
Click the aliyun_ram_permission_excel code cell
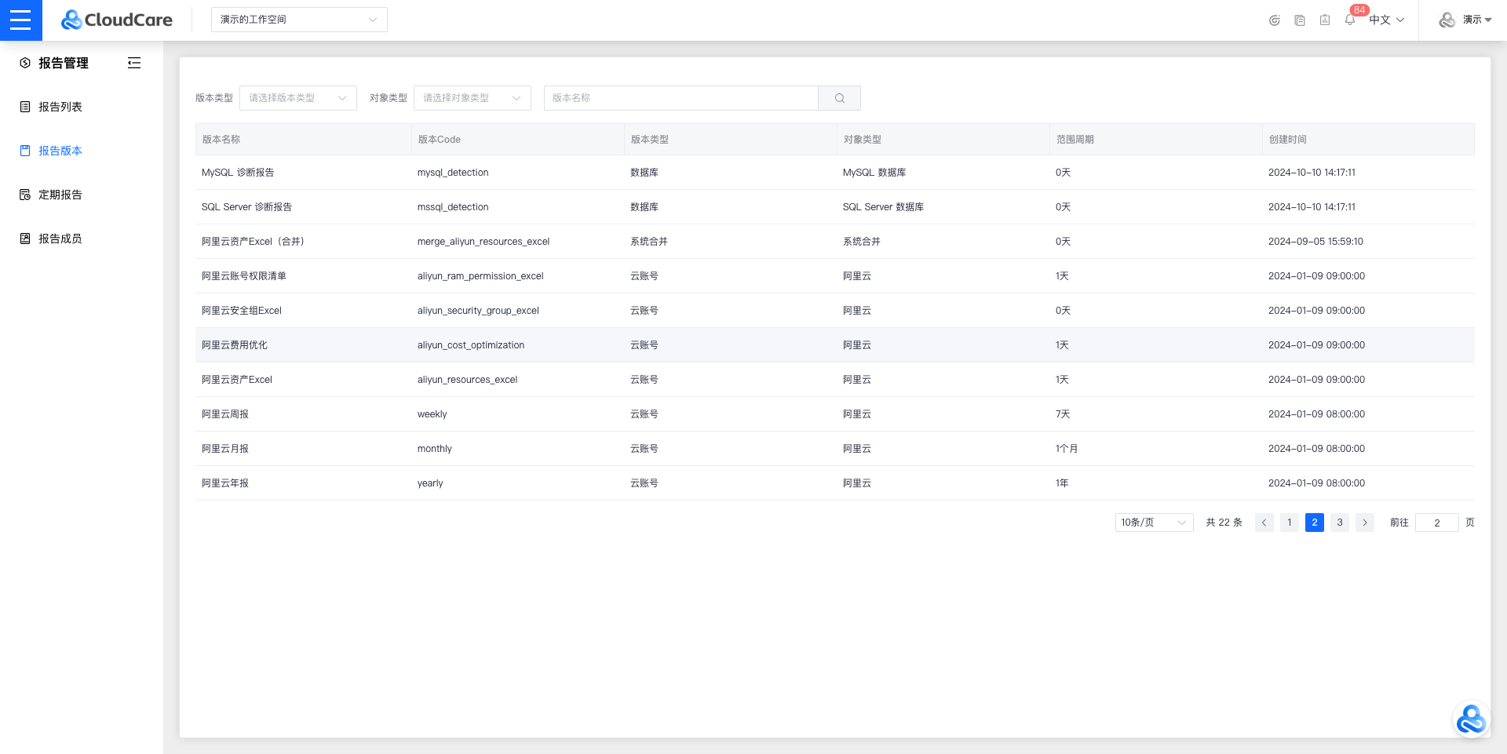480,276
